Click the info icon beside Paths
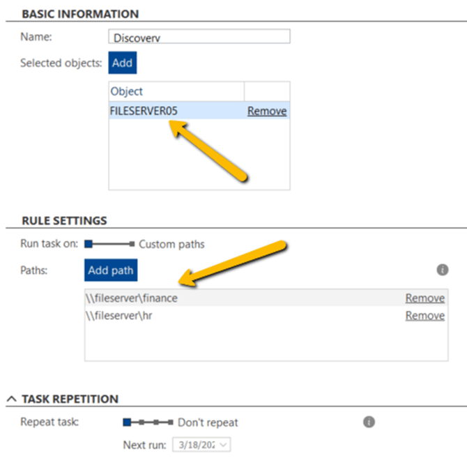This screenshot has width=467, height=476. [x=442, y=270]
